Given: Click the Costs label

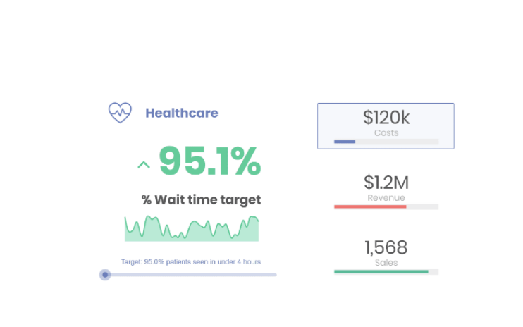Looking at the screenshot, I should (386, 132).
